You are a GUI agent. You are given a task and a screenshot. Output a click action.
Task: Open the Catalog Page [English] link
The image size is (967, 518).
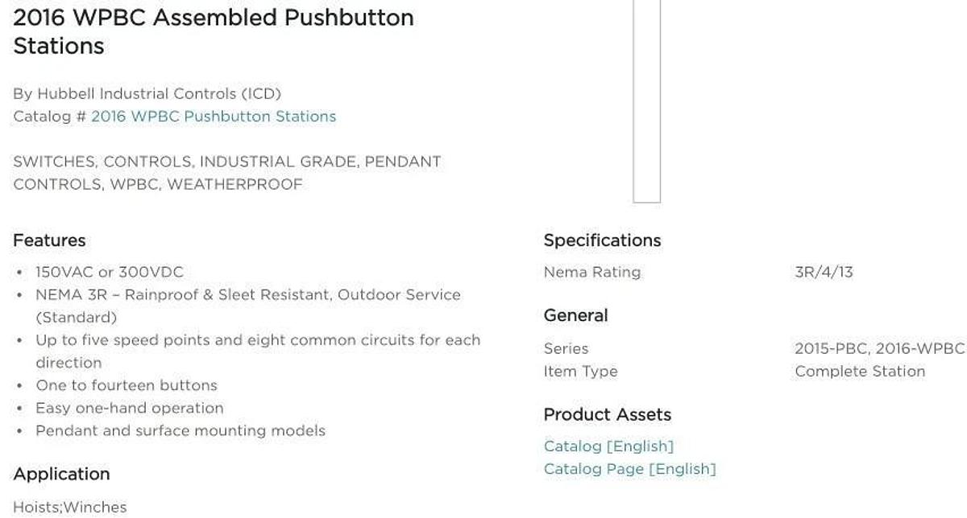(x=629, y=469)
